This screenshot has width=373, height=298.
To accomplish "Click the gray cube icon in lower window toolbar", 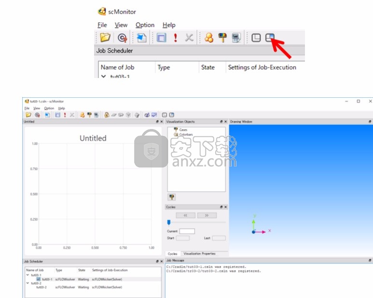I will pos(128,115).
